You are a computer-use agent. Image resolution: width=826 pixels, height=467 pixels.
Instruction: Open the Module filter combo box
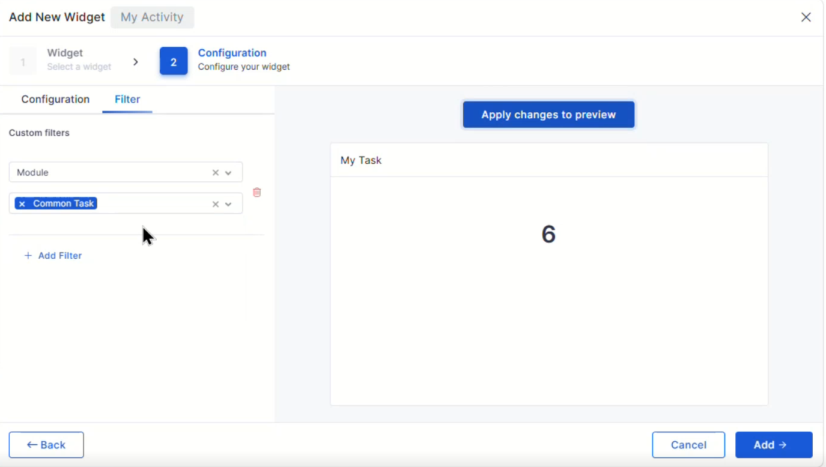[126, 172]
